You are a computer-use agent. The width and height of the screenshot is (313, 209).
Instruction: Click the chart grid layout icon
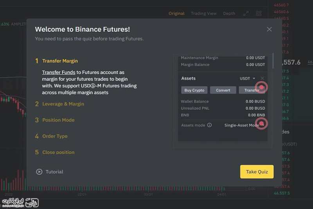pyautogui.click(x=259, y=13)
